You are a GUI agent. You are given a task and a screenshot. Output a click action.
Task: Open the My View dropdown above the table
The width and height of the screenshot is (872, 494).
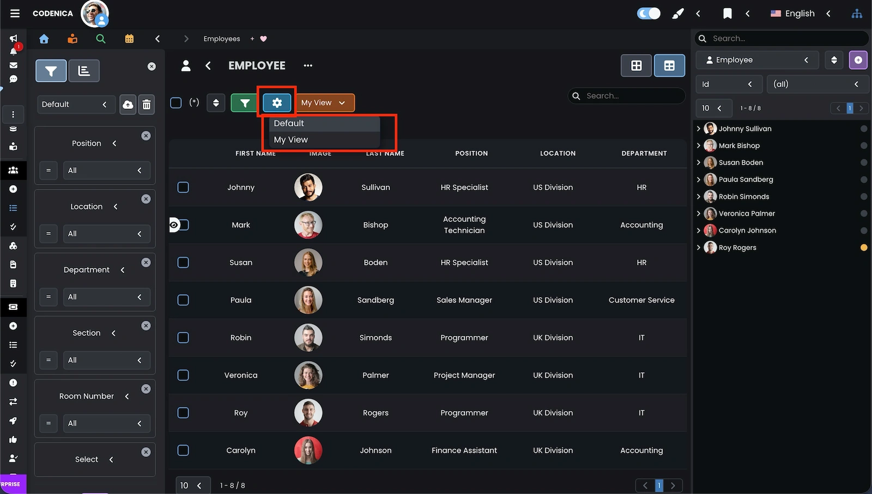pyautogui.click(x=324, y=102)
